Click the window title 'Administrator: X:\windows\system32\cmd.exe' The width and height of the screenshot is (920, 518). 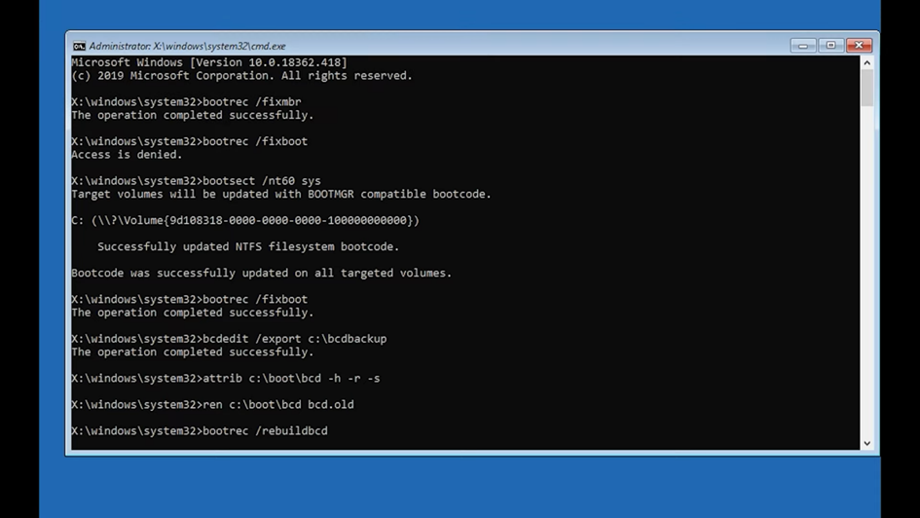pos(187,46)
